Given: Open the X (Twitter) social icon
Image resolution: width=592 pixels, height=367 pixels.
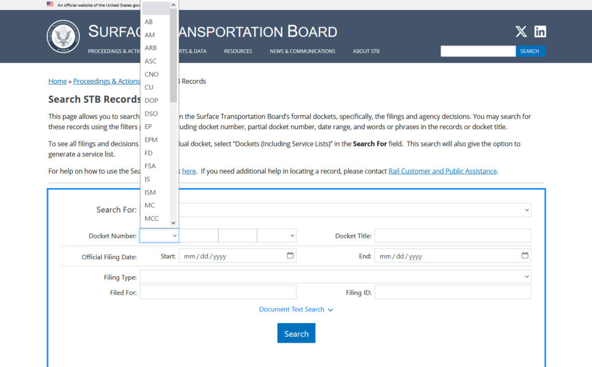Looking at the screenshot, I should pyautogui.click(x=521, y=32).
